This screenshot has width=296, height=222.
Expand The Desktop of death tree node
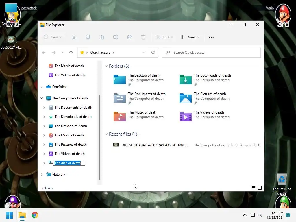pos(44,126)
